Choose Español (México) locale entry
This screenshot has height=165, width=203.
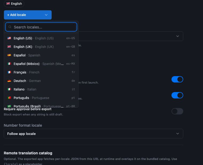[x=41, y=64]
